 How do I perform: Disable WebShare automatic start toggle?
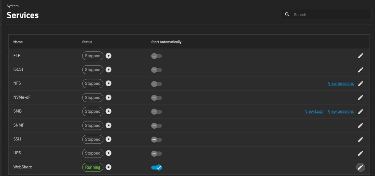[x=156, y=167]
